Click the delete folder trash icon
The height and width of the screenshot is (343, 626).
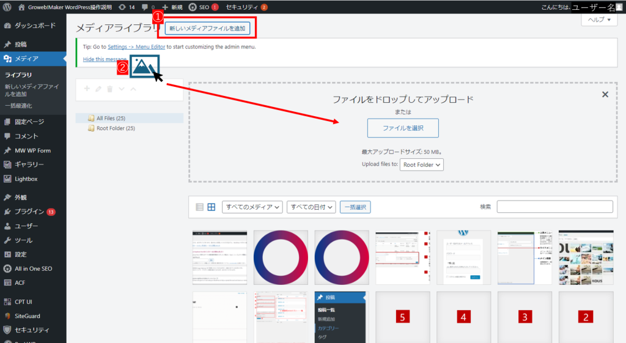(x=110, y=89)
